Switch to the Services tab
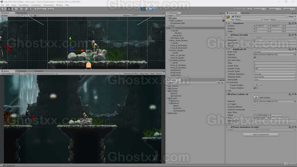Screen dimensions: 297x167 tap(245, 13)
